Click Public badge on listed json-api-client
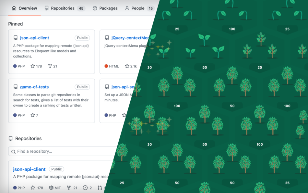308x193 pixels. [x=56, y=169]
